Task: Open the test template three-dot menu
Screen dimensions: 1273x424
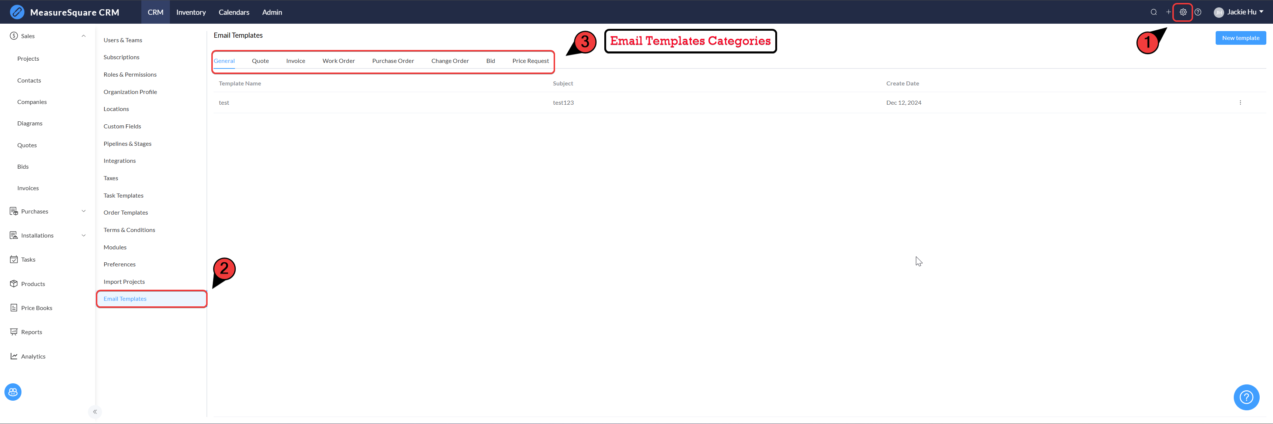Action: [1240, 103]
